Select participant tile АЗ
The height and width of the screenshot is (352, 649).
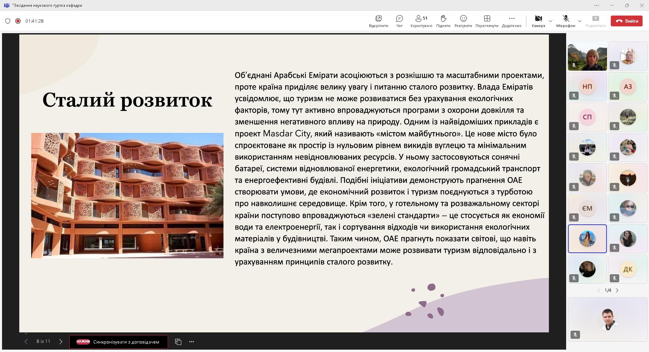628,87
